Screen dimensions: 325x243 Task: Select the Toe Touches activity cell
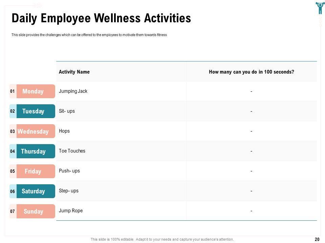click(x=72, y=151)
